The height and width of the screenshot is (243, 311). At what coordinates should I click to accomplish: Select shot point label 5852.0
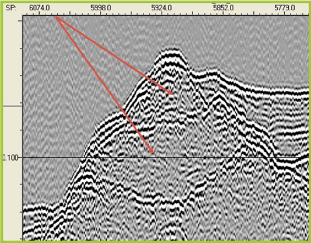[x=223, y=8]
